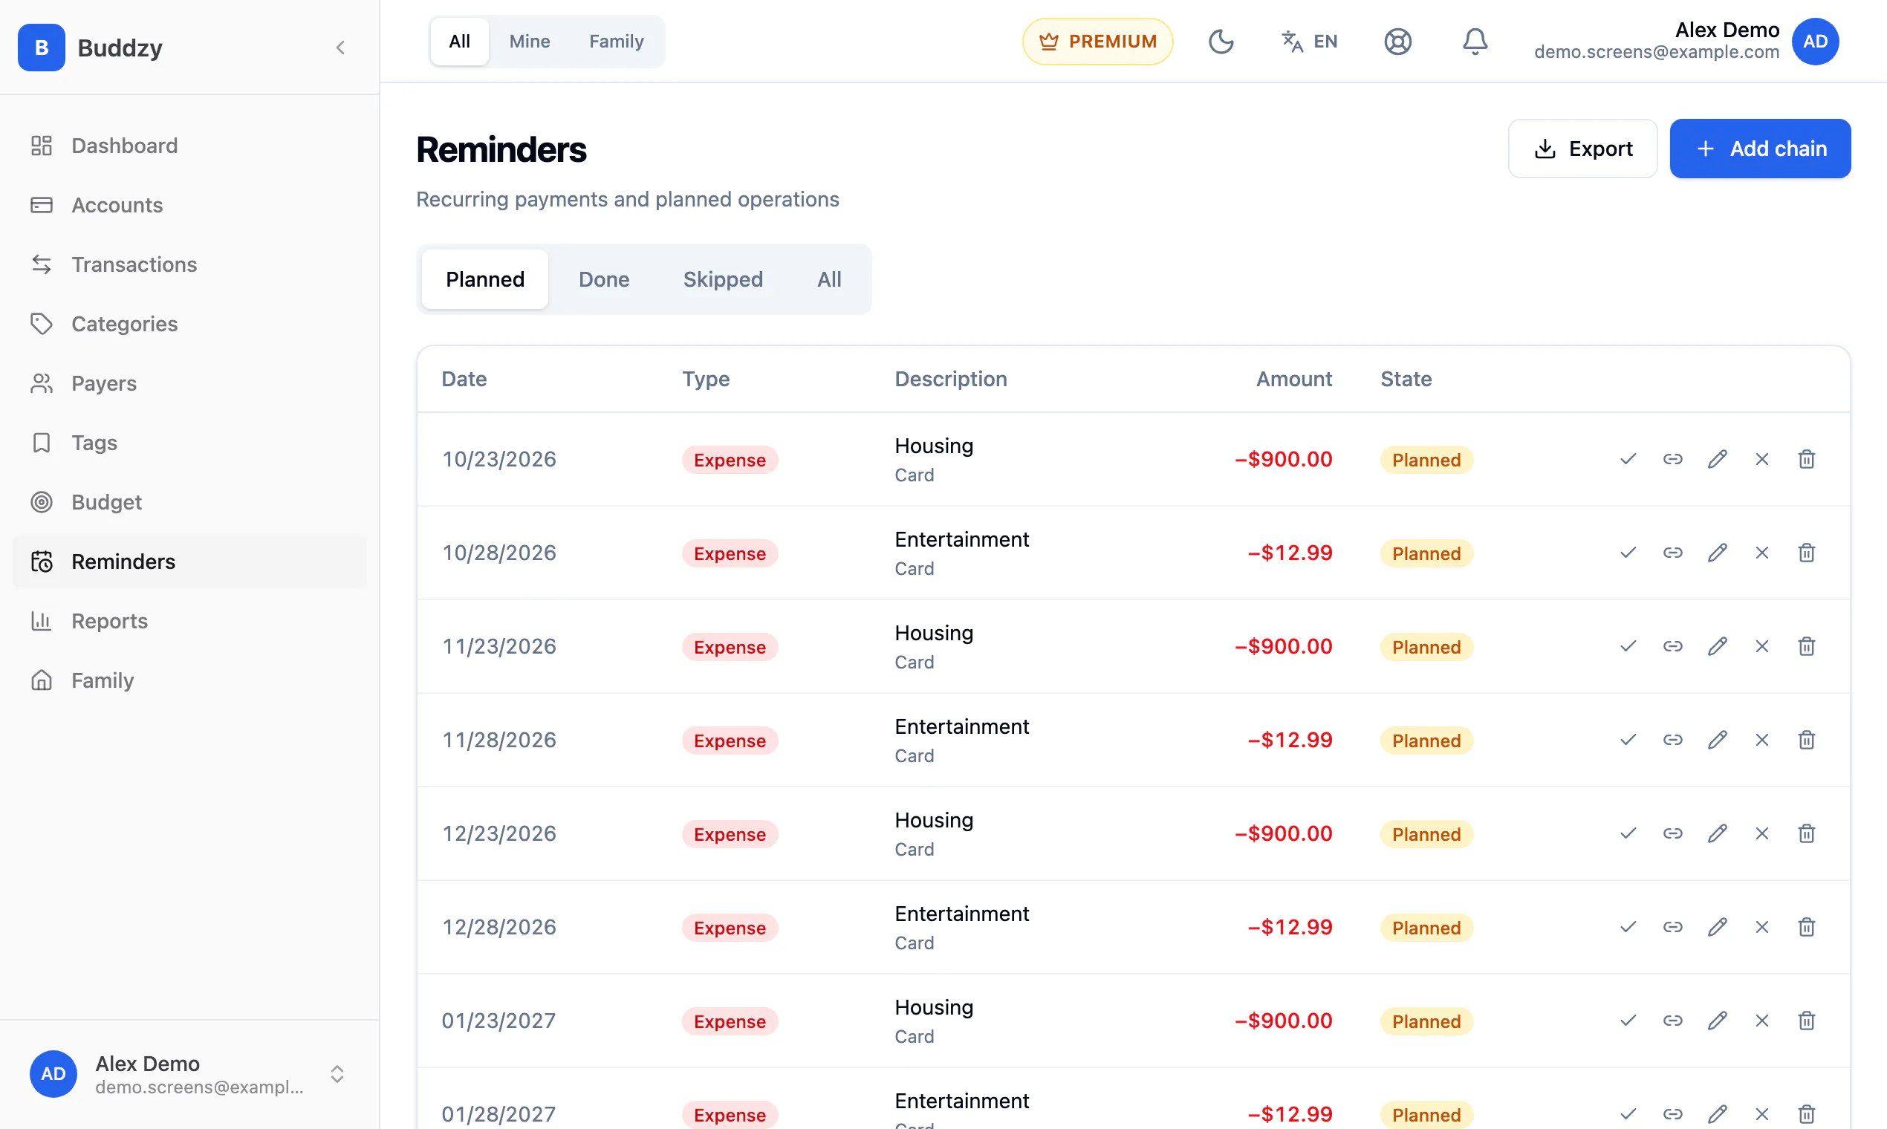Edit the 11/23/2026 Housing reminder
Image resolution: width=1887 pixels, height=1129 pixels.
[x=1718, y=646]
